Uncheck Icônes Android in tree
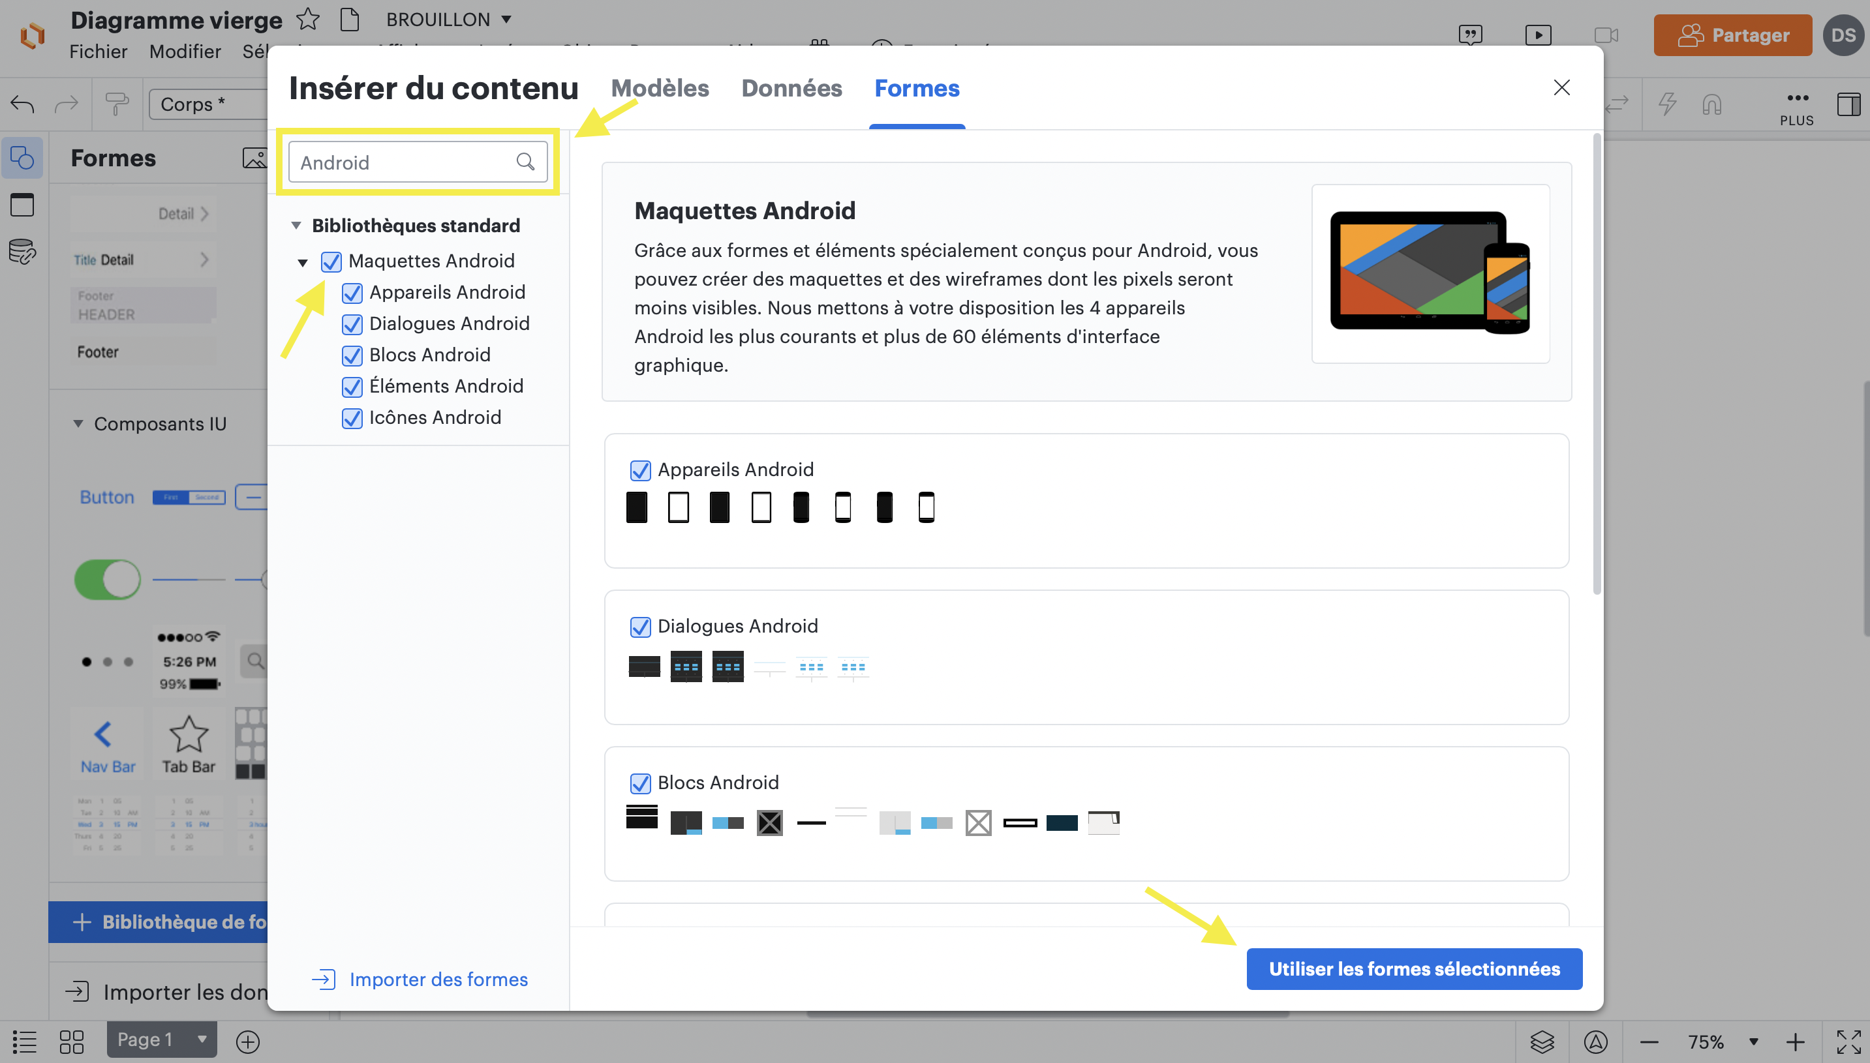 click(x=352, y=418)
